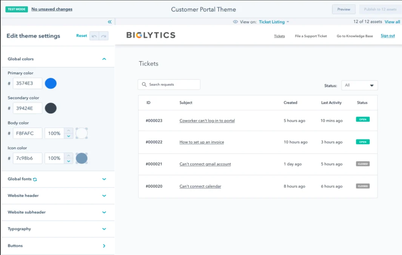The height and width of the screenshot is (255, 402).
Task: Click the magnifier icon in Search requests
Action: tap(143, 84)
